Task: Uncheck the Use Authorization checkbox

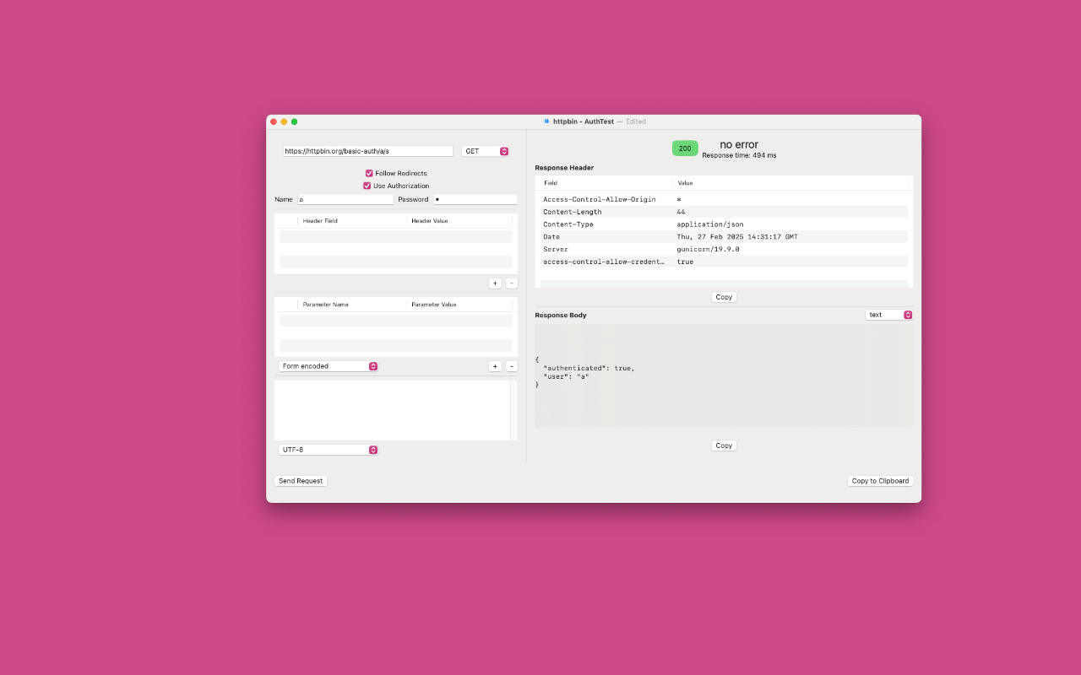Action: click(x=367, y=186)
